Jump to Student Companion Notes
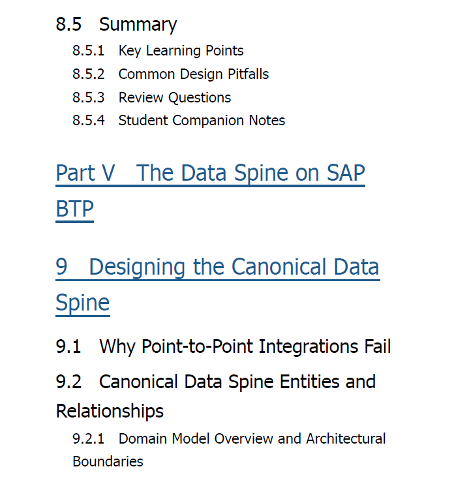 coord(202,121)
